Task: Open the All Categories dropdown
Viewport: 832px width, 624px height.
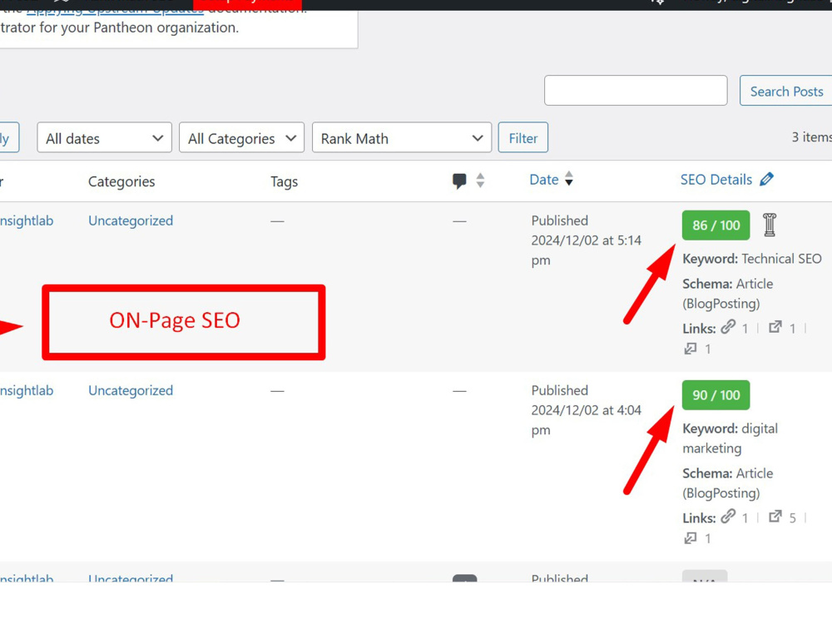Action: (x=241, y=138)
